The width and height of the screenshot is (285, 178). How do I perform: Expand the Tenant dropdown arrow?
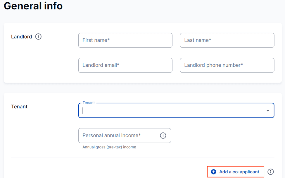(268, 111)
